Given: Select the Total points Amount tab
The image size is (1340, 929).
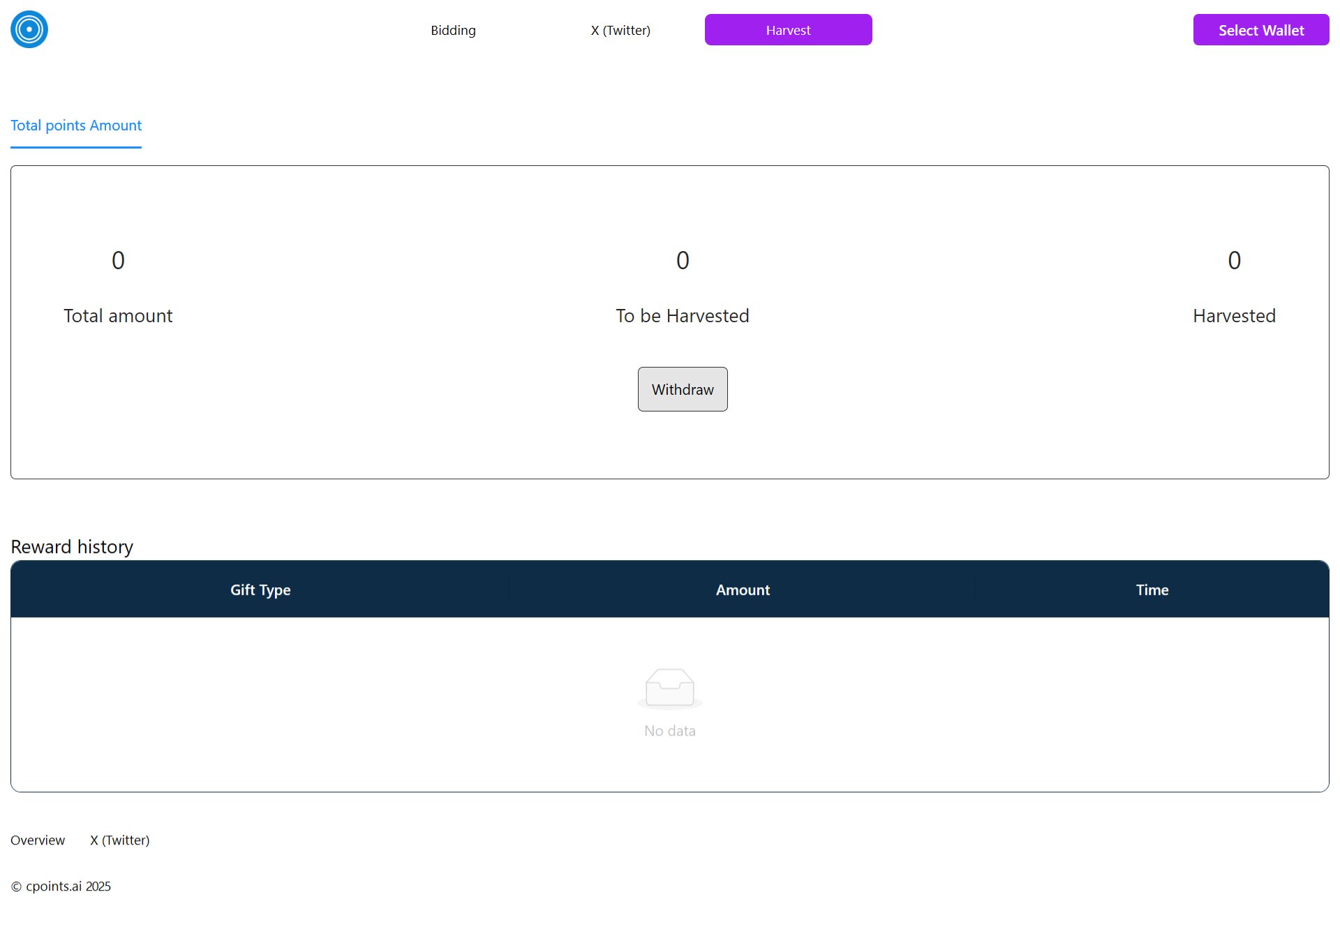Looking at the screenshot, I should pos(76,126).
